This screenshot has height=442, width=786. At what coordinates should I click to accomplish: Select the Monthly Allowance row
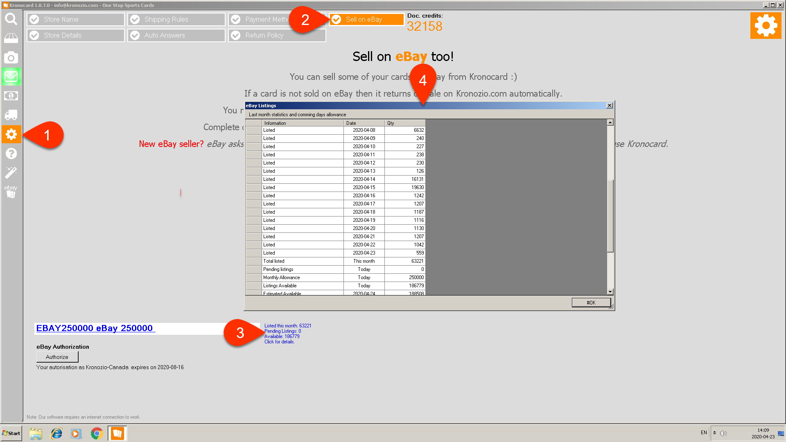pos(335,277)
